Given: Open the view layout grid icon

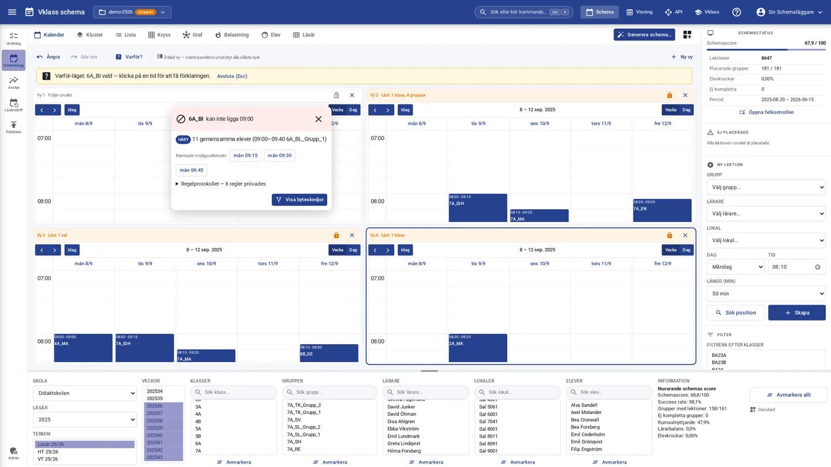Looking at the screenshot, I should tap(687, 35).
